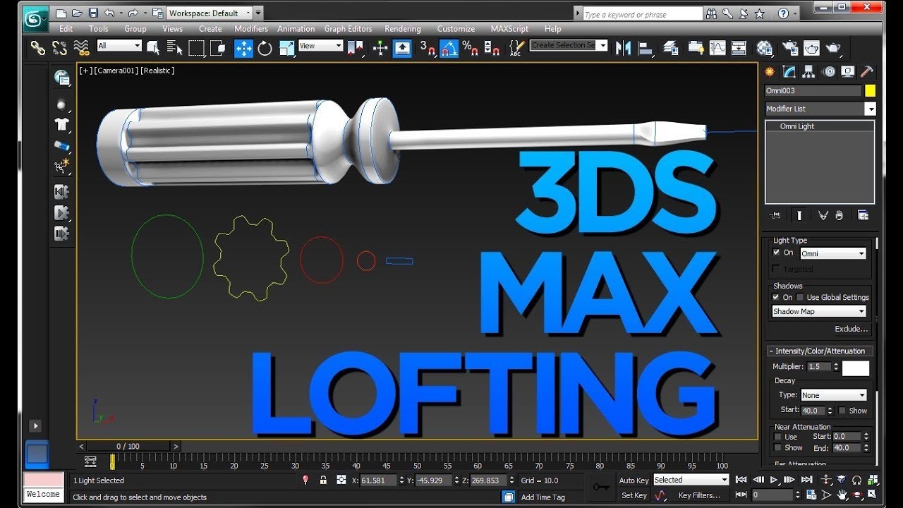Activate the Select and Link tool
This screenshot has height=508, width=903.
[x=38, y=48]
